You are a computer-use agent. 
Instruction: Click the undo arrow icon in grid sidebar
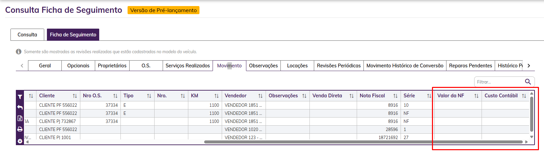[20, 107]
